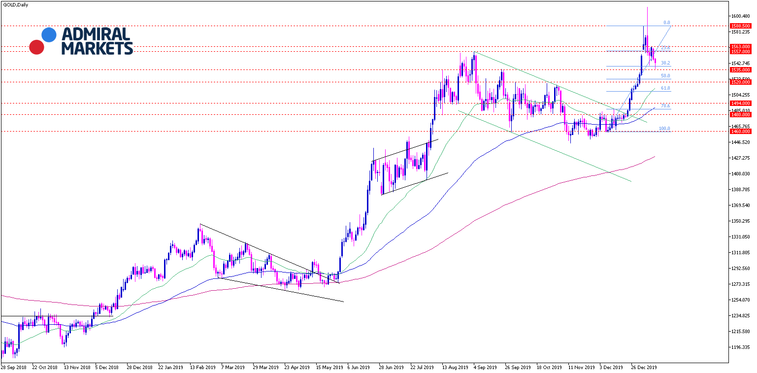The image size is (757, 373).
Task: Select the 26 Dec 2019 date label
Action: click(x=644, y=368)
